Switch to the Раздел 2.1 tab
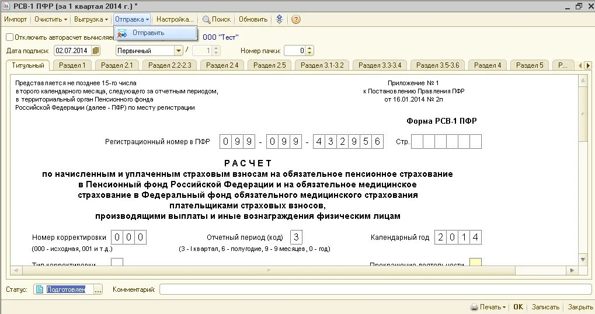The height and width of the screenshot is (314, 595). pos(117,65)
